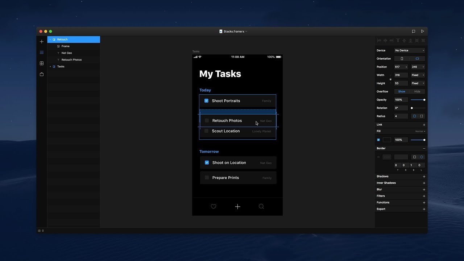Open the store bag icon

tap(42, 74)
